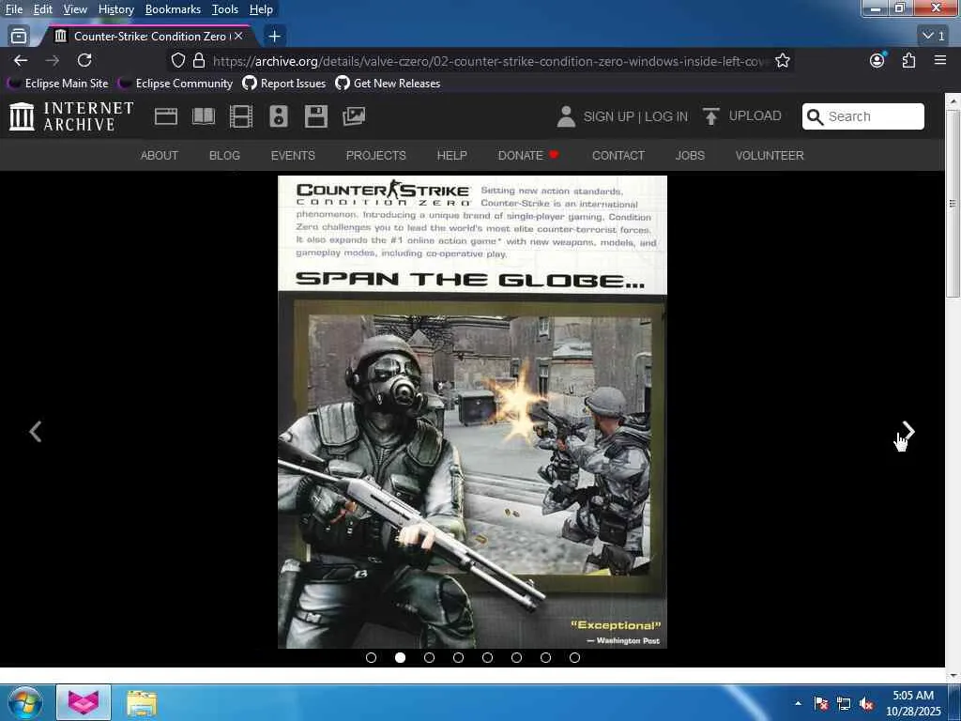This screenshot has width=961, height=721.
Task: Open the EVENTS link
Action: [293, 156]
